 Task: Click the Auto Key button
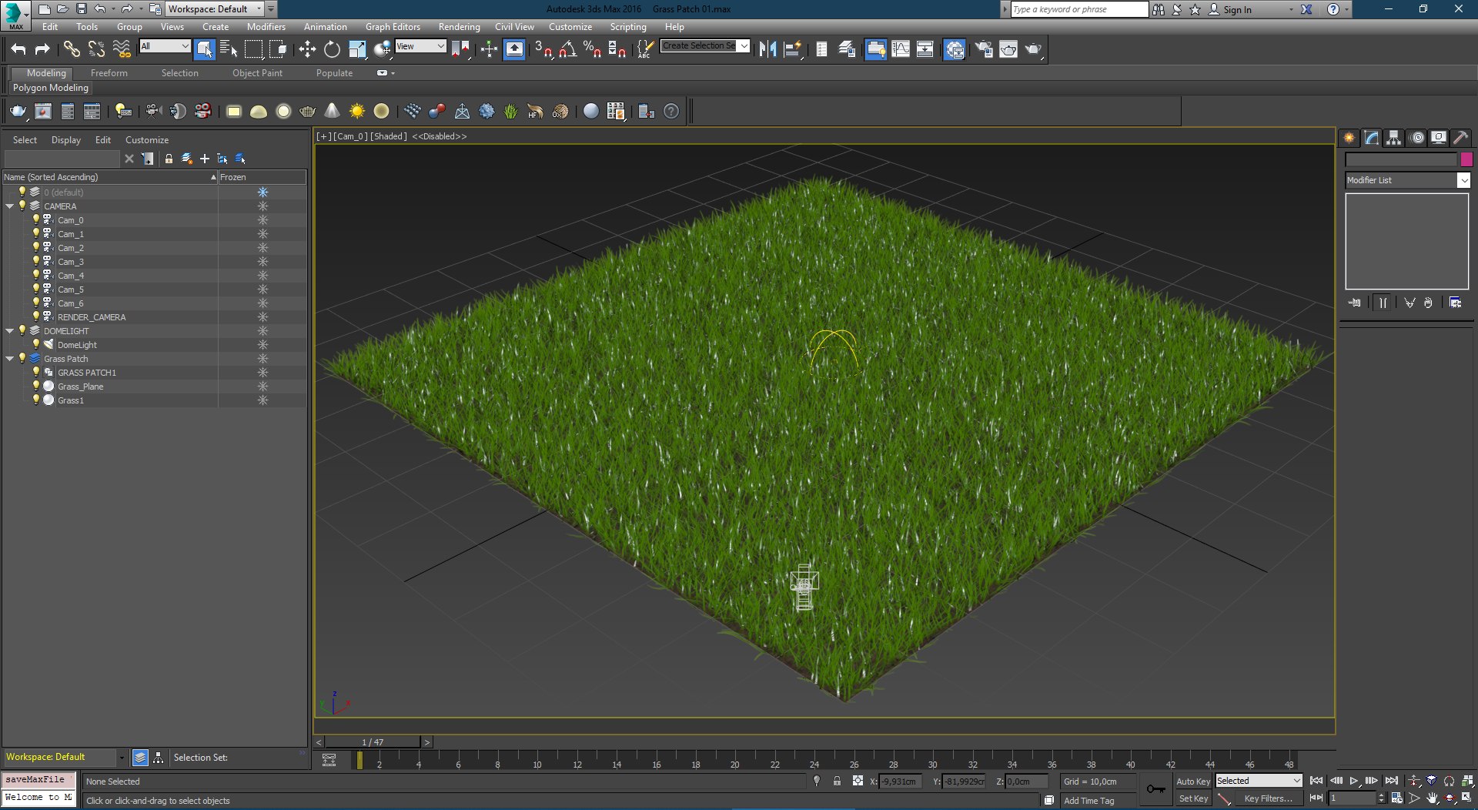[x=1192, y=781]
